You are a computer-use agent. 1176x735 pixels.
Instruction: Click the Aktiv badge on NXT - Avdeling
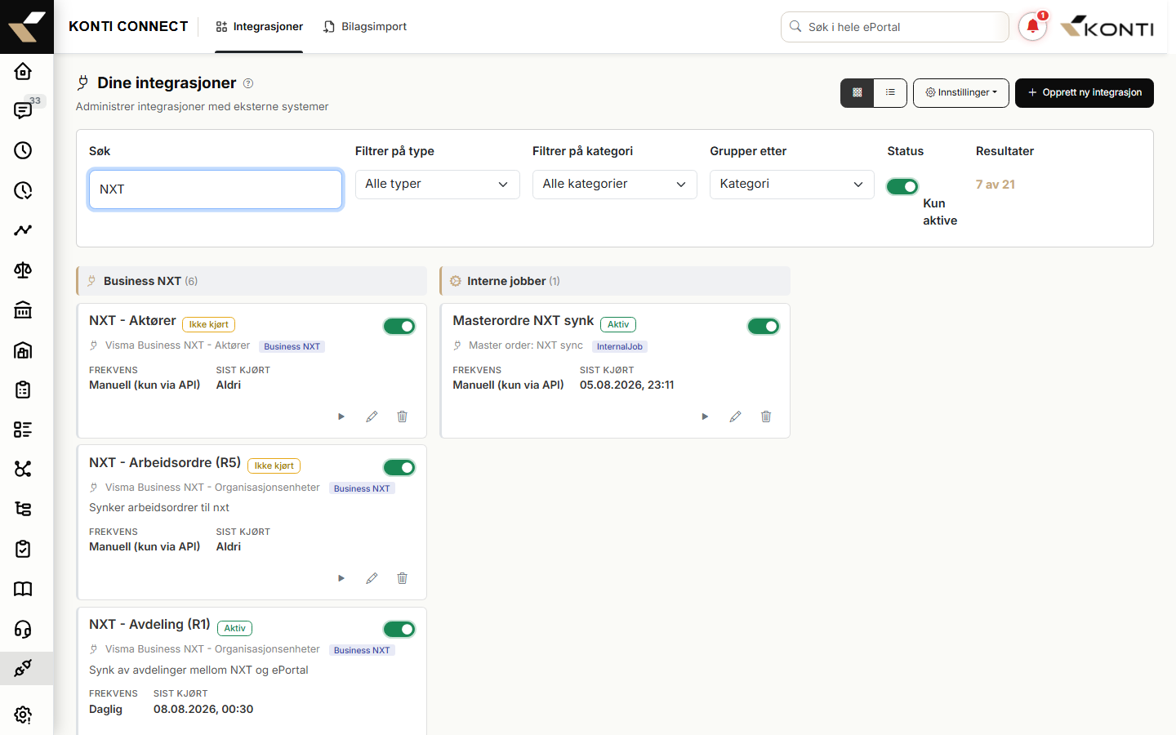(235, 629)
